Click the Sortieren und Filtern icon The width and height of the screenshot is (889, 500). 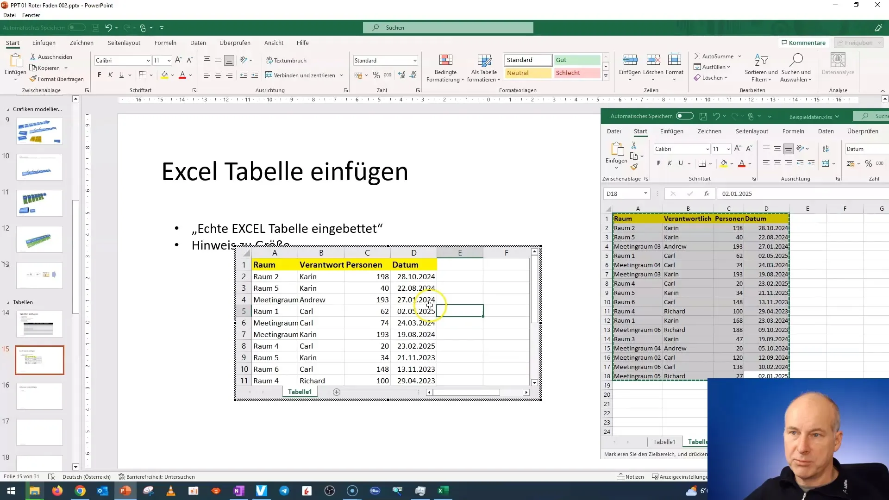click(x=761, y=60)
